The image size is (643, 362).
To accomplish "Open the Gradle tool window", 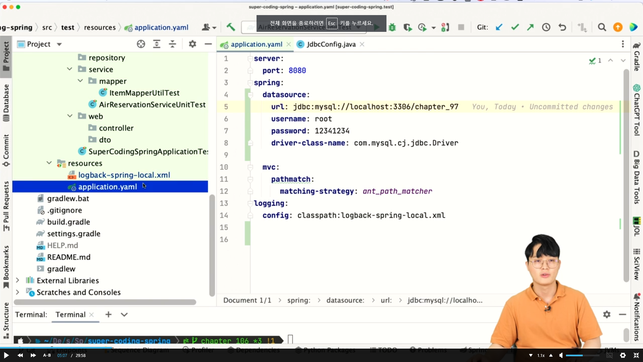I will coord(637,56).
